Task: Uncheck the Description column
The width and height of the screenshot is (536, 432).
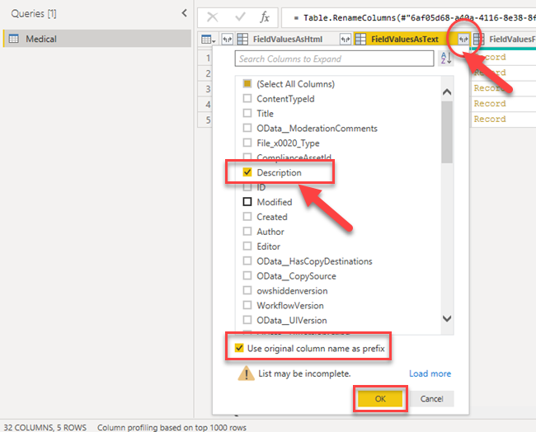Action: click(247, 172)
